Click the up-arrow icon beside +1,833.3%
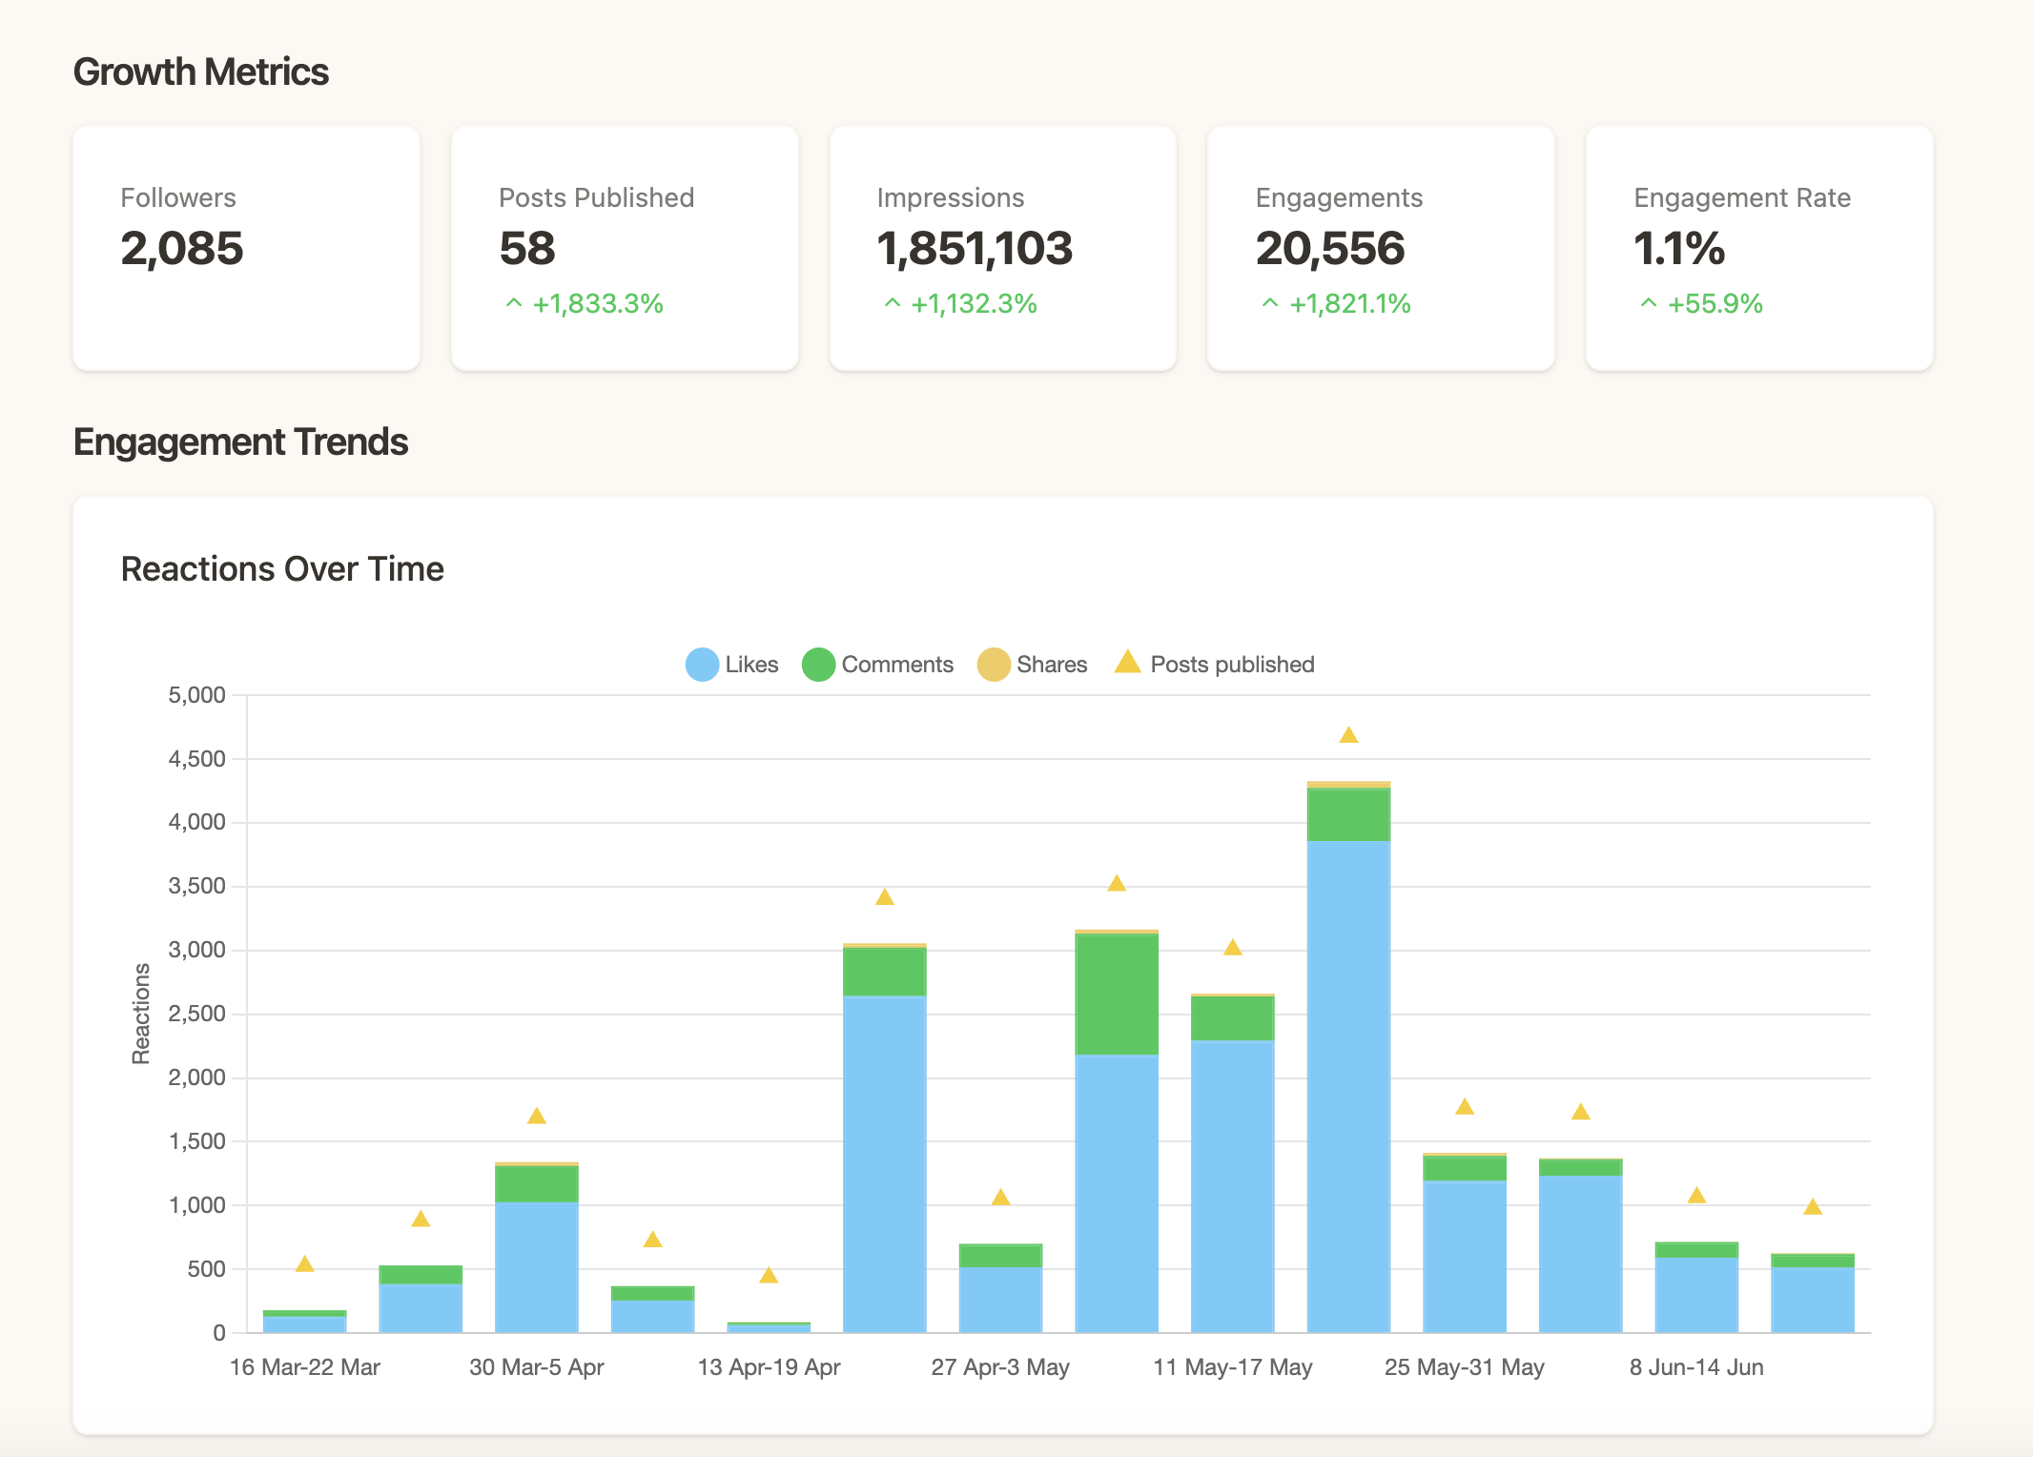Viewport: 2033px width, 1457px height. pos(514,303)
